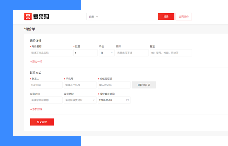Click the 添加一项 link
The width and height of the screenshot is (228, 146).
pyautogui.click(x=36, y=61)
